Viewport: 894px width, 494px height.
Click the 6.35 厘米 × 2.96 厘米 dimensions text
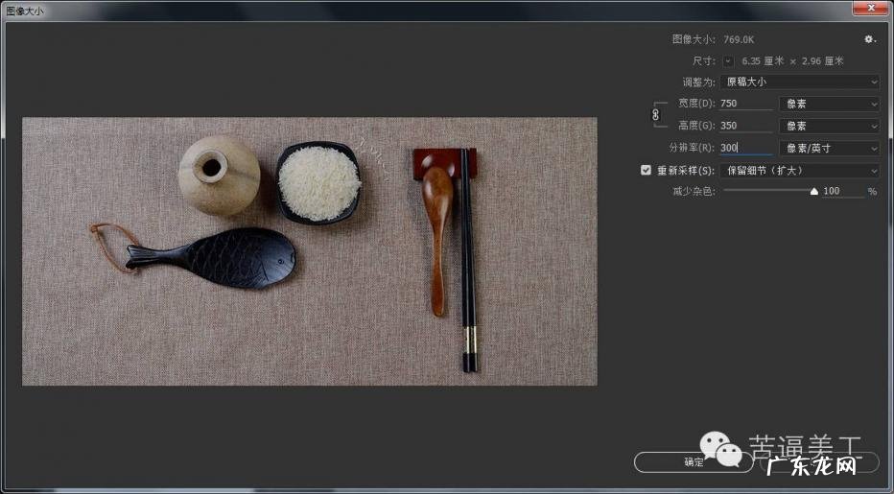point(792,61)
